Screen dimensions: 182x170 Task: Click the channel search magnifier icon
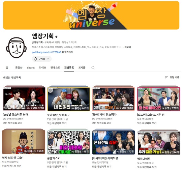tap(93, 67)
